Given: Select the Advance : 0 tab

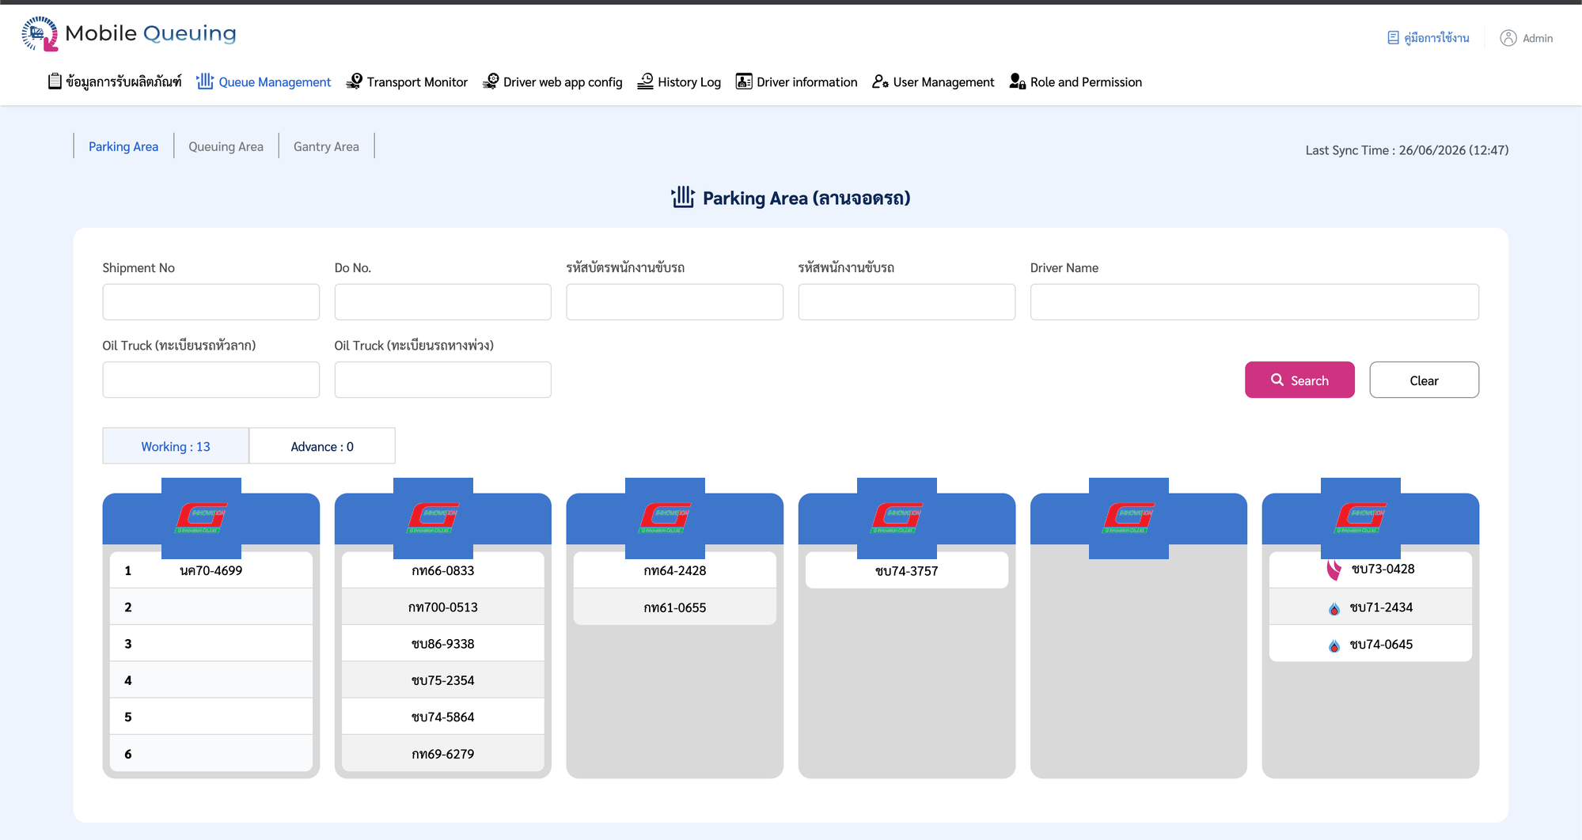Looking at the screenshot, I should (x=322, y=446).
